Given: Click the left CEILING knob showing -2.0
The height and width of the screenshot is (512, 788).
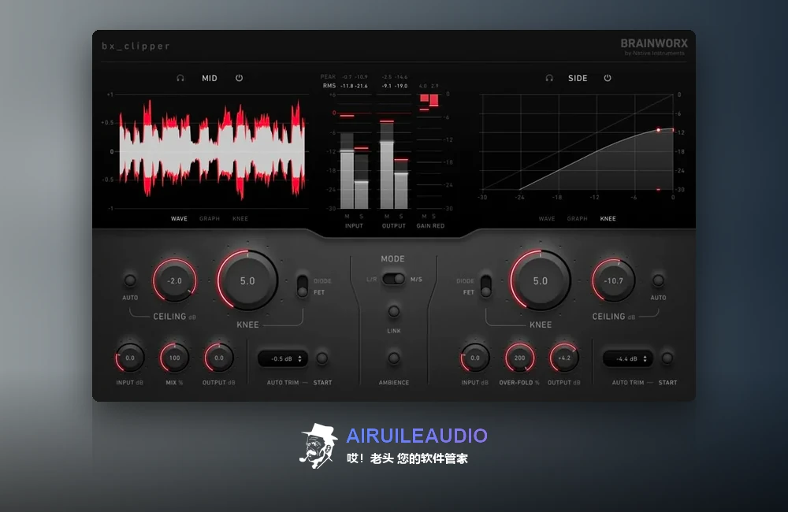Looking at the screenshot, I should tap(174, 280).
